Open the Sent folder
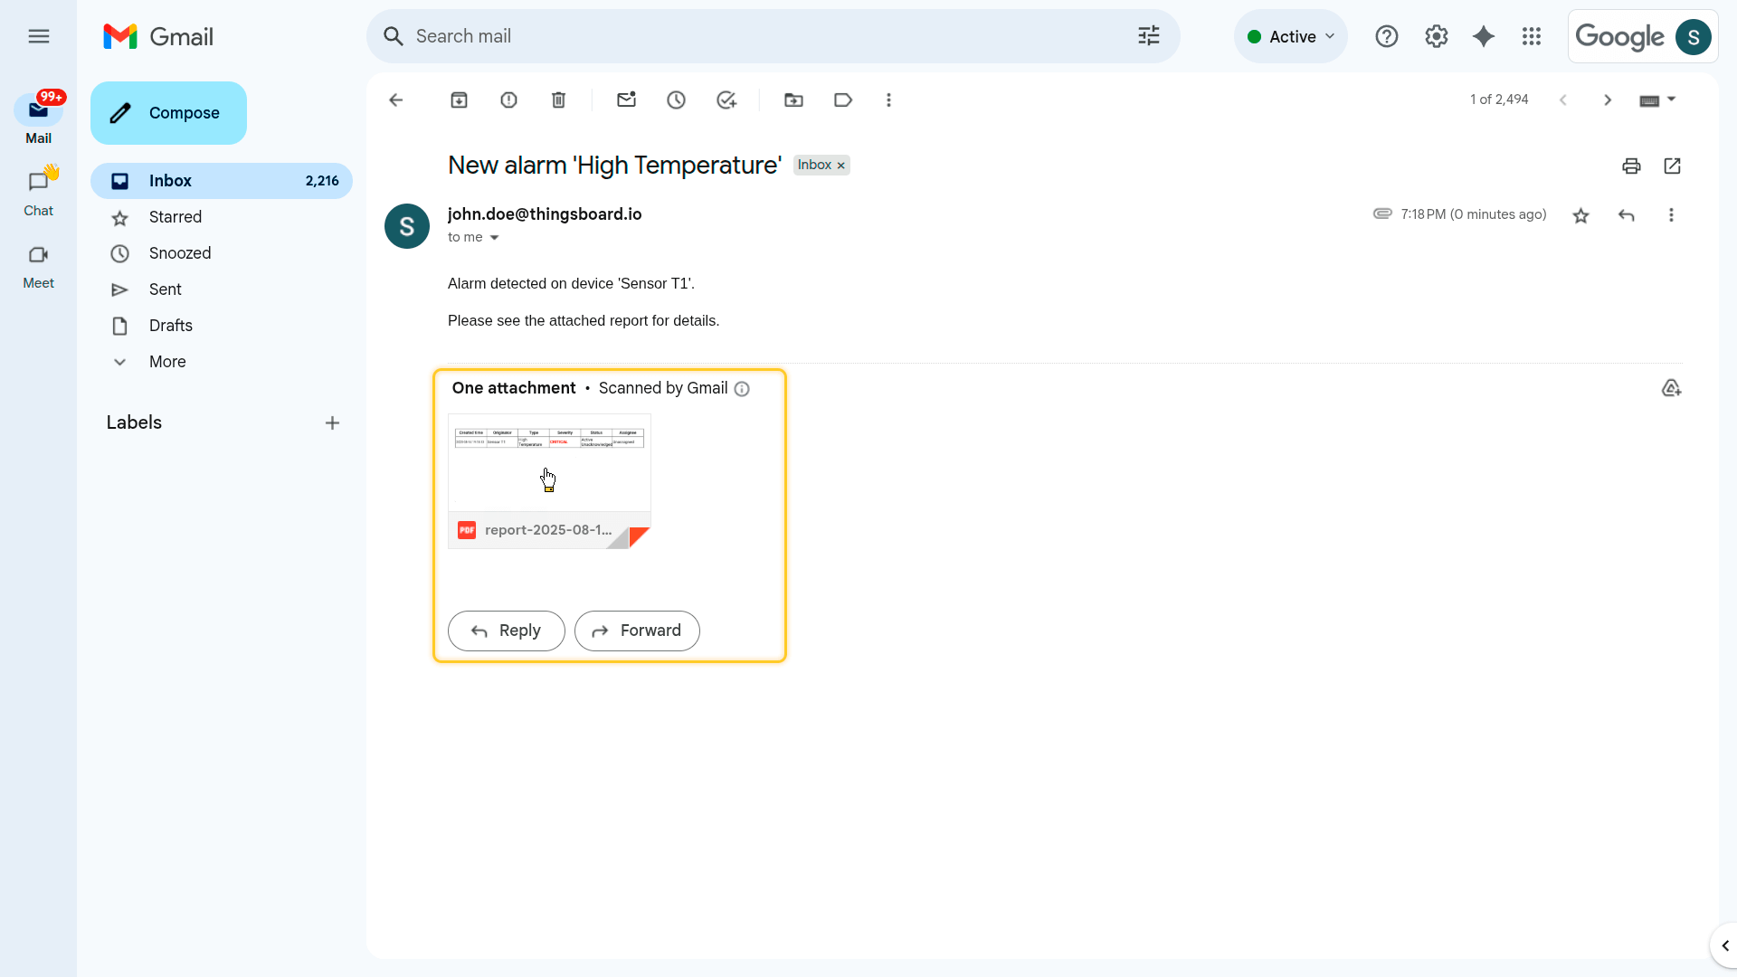The image size is (1737, 977). tap(165, 289)
